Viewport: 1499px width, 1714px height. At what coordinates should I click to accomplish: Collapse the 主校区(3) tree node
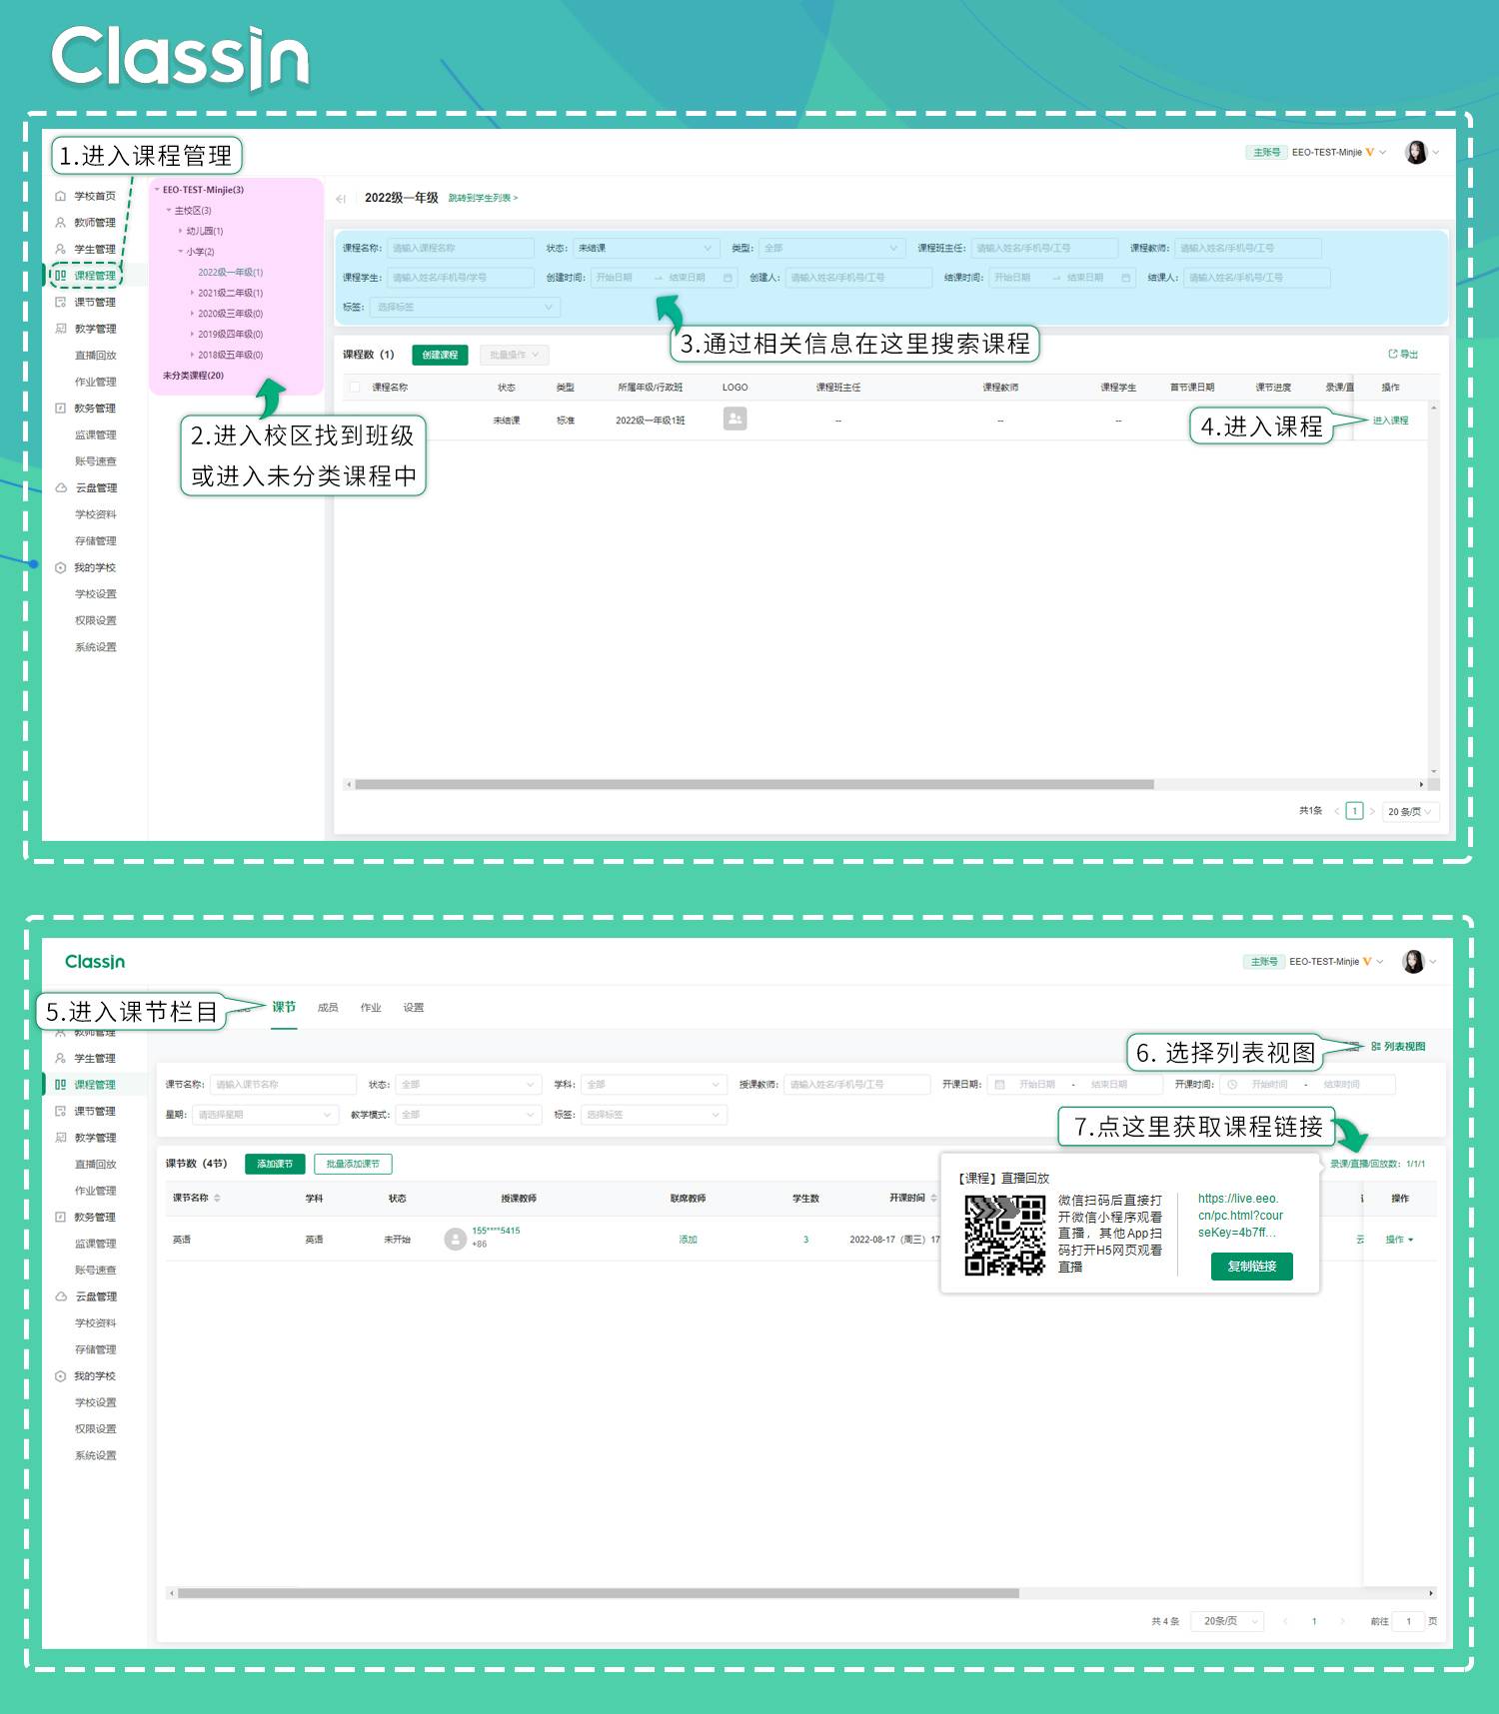point(169,211)
